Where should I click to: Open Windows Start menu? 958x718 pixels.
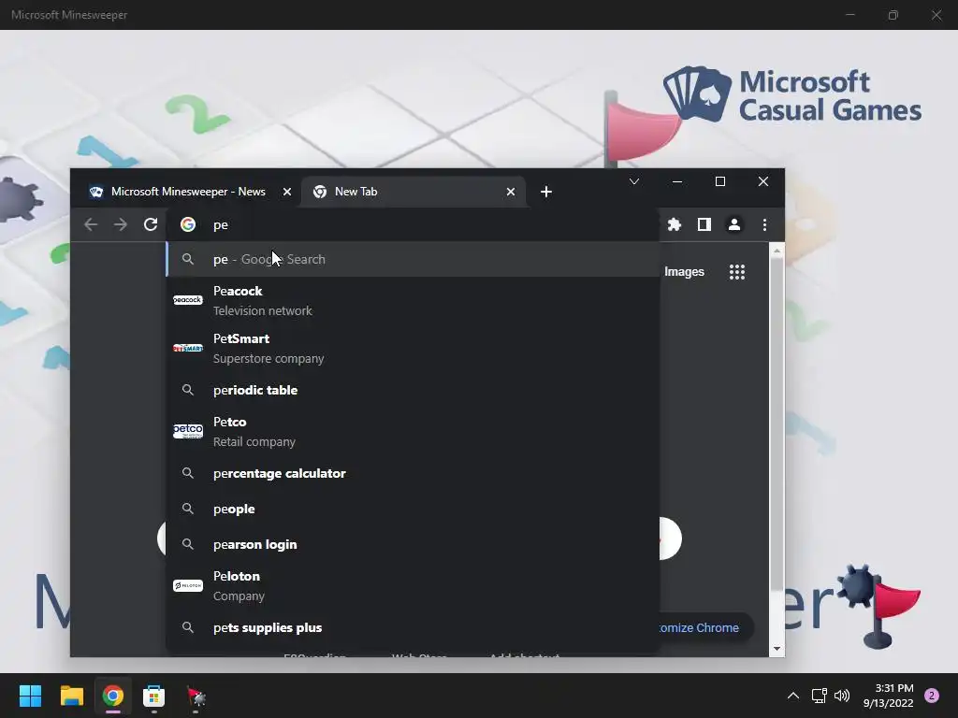click(30, 696)
